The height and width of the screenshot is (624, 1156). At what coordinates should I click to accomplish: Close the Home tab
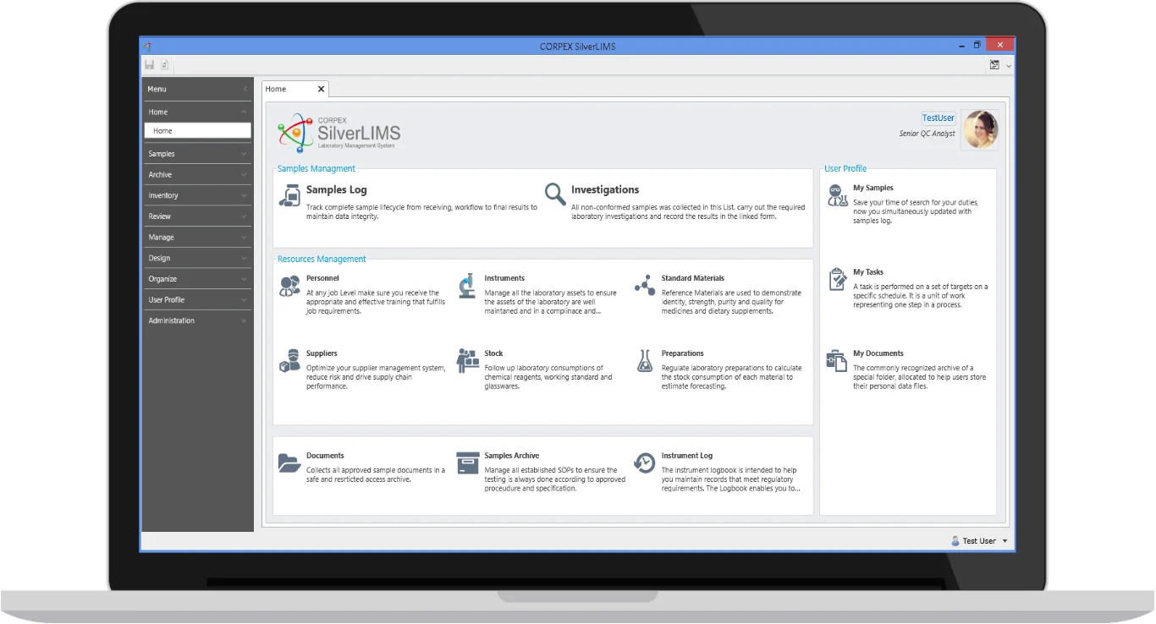click(x=321, y=89)
